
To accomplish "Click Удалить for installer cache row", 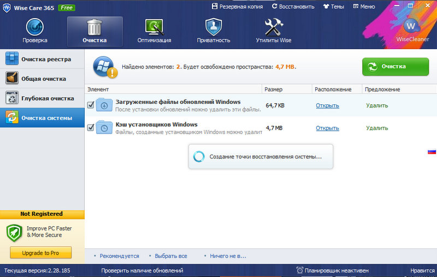I will 377,128.
